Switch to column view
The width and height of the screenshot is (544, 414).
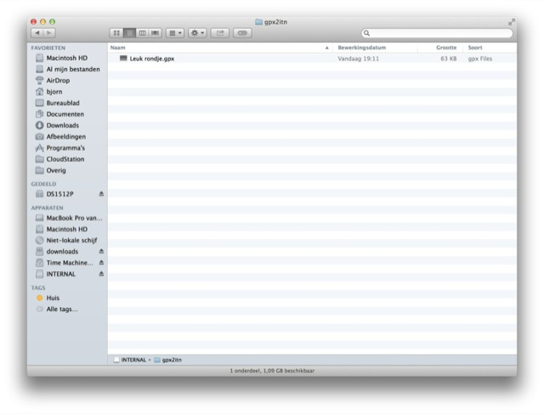pyautogui.click(x=142, y=33)
